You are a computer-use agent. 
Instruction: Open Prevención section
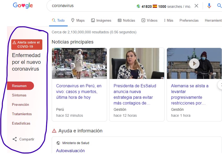click(21, 104)
